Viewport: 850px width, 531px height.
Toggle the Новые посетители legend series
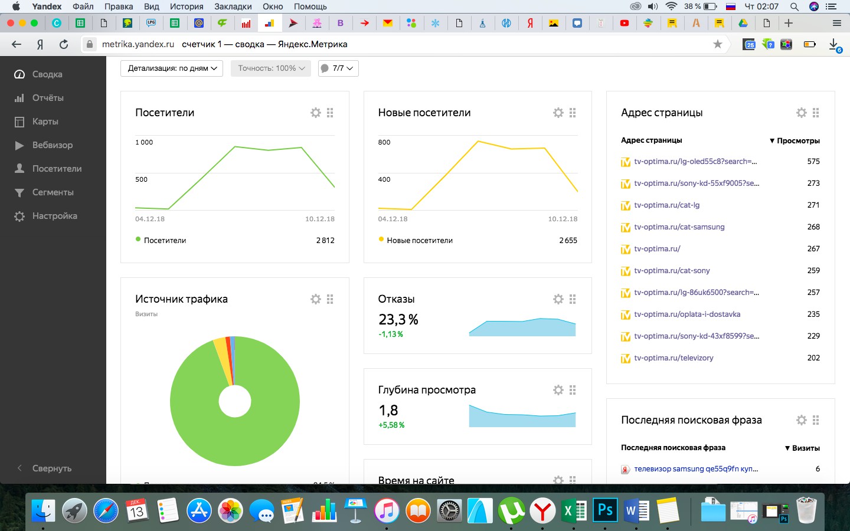[416, 240]
